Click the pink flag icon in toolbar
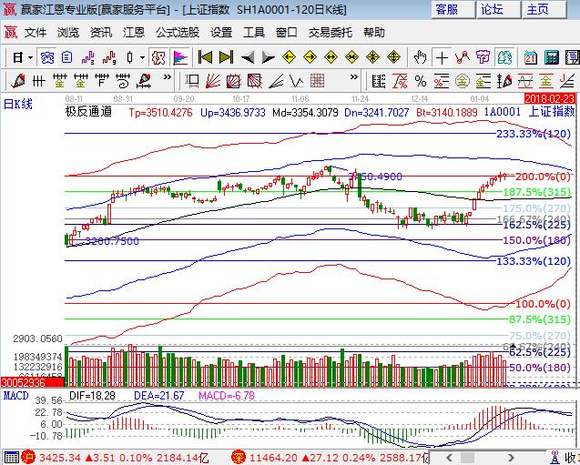 click(x=180, y=57)
